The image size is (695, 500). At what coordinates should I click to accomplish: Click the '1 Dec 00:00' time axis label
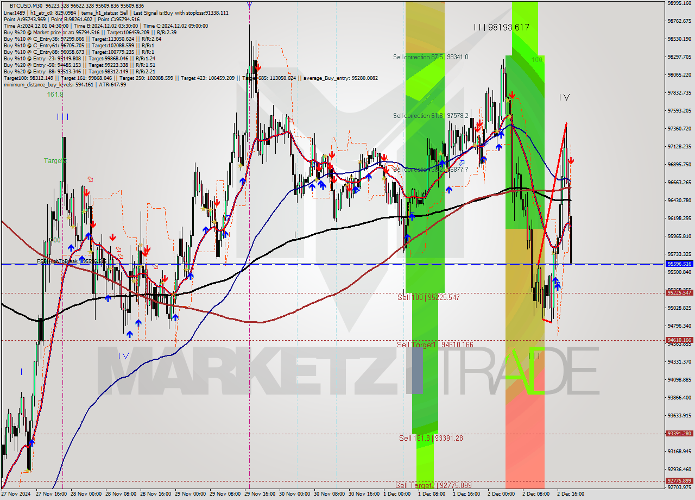[x=397, y=494]
